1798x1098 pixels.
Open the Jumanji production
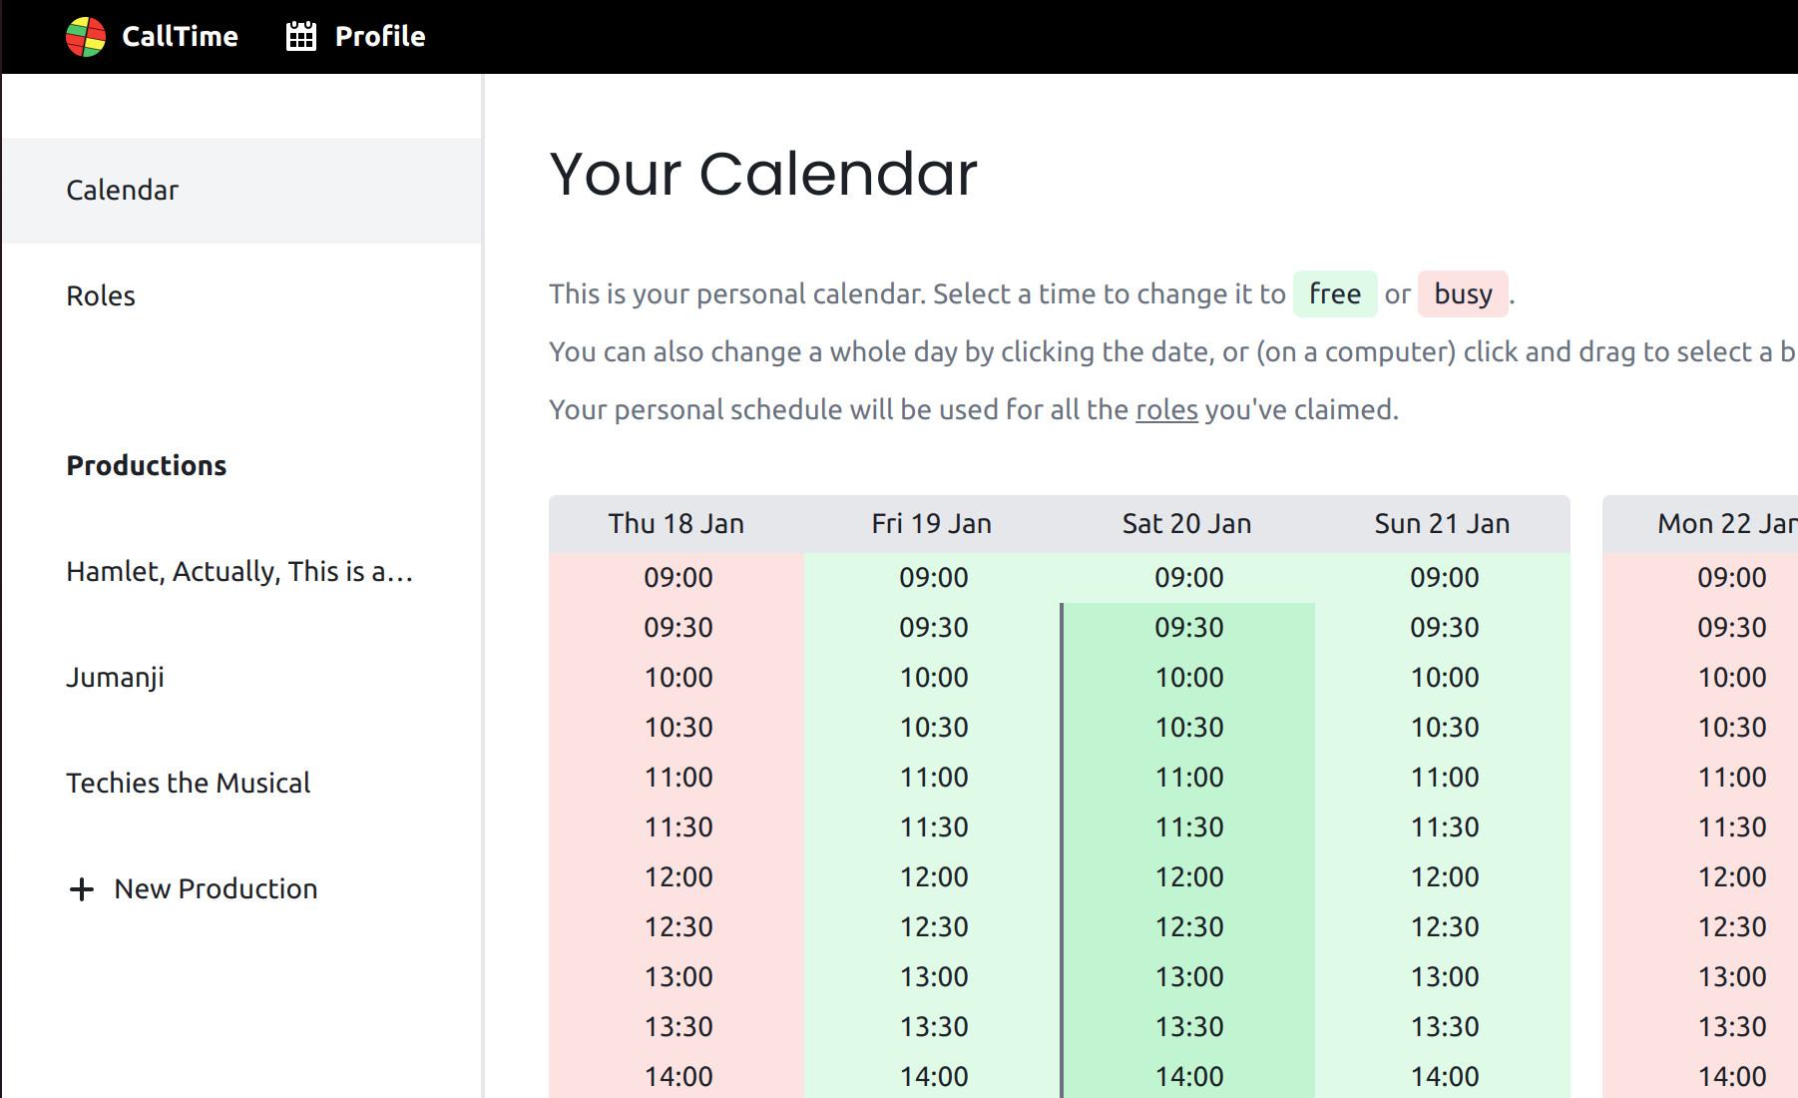(x=115, y=678)
